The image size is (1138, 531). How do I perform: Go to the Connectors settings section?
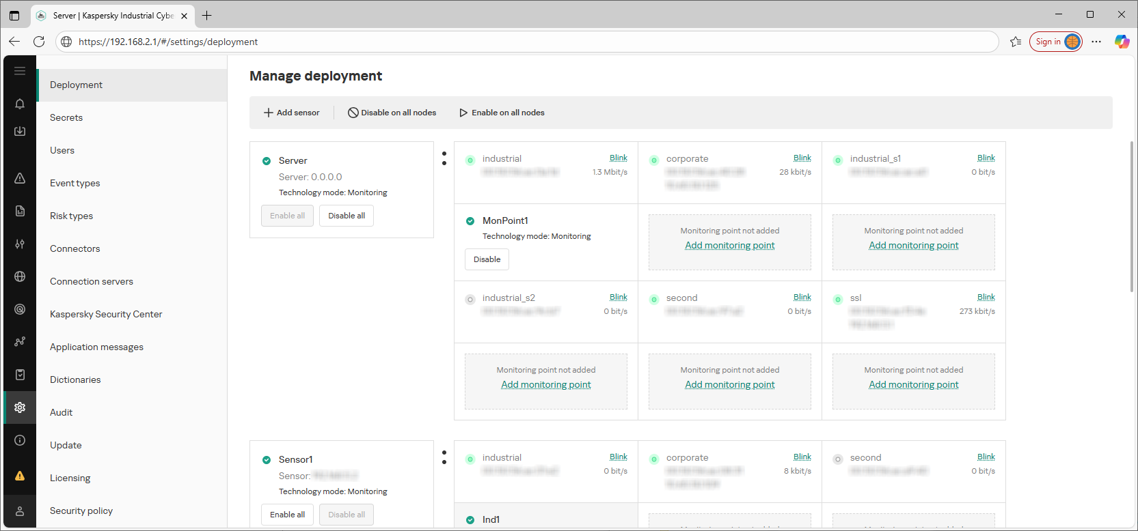[75, 248]
